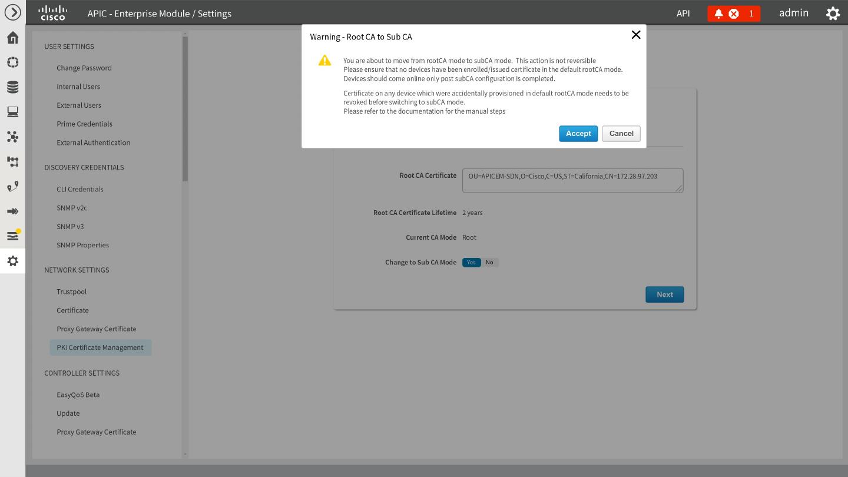
Task: Select SNMP v2c in Discovery Credentials
Action: pyautogui.click(x=72, y=208)
